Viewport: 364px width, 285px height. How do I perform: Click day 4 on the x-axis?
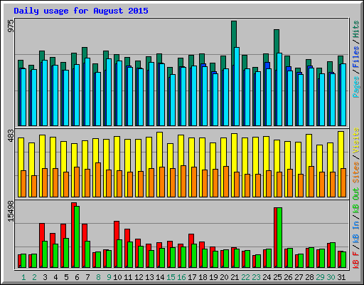pyautogui.click(x=55, y=277)
